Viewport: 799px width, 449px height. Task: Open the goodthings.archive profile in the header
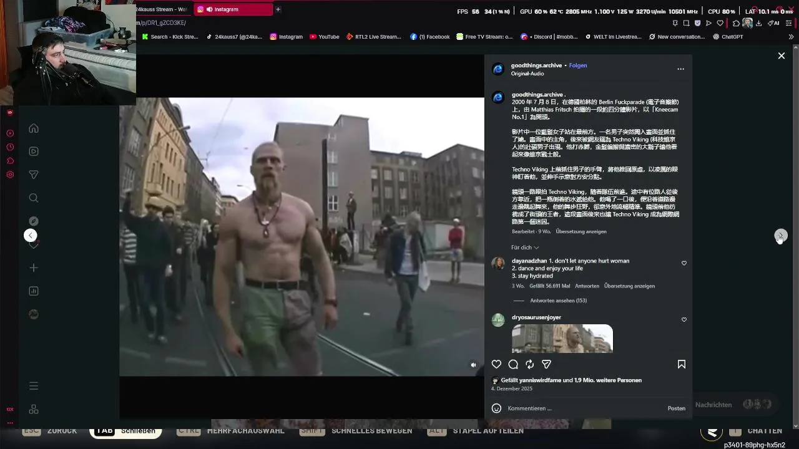(536, 65)
